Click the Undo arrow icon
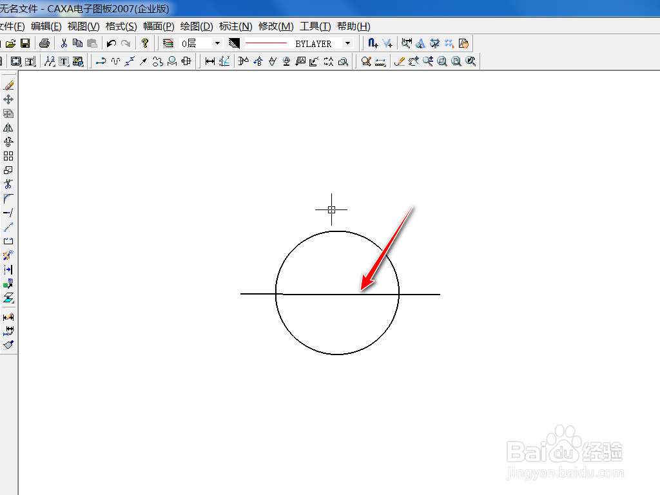 [112, 43]
